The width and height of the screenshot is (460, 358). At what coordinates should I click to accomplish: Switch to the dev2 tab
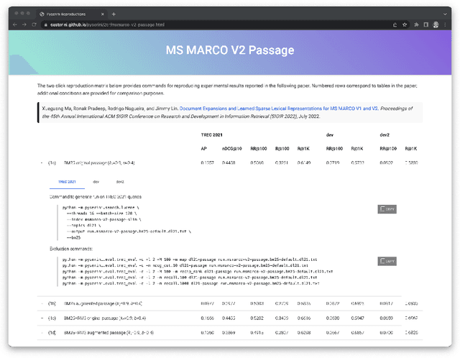point(120,182)
